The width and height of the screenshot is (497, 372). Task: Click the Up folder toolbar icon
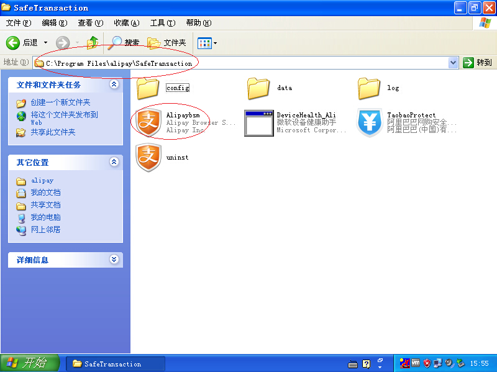coord(93,43)
